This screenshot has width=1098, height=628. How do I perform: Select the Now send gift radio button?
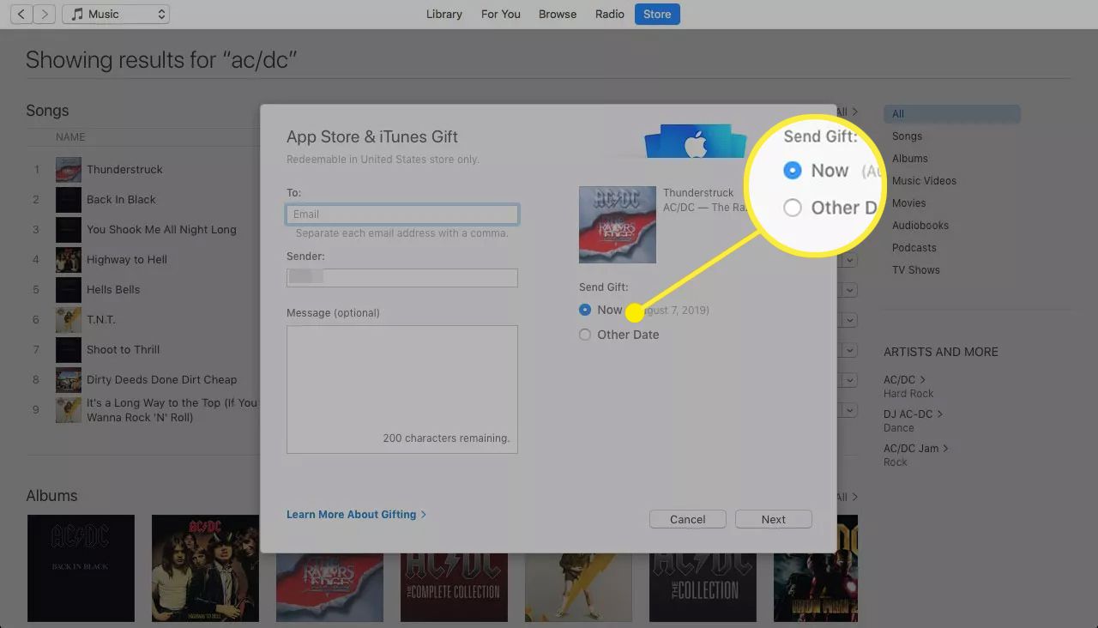585,310
